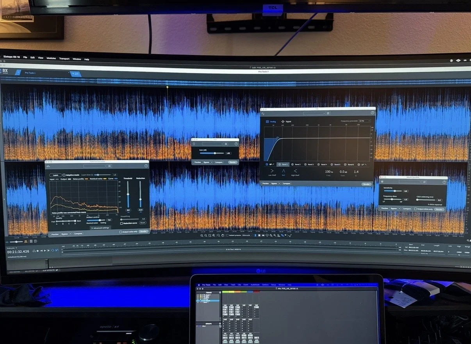The image size is (471, 344).
Task: Click the 00:21:32.426 timecode display
Action: click(18, 252)
